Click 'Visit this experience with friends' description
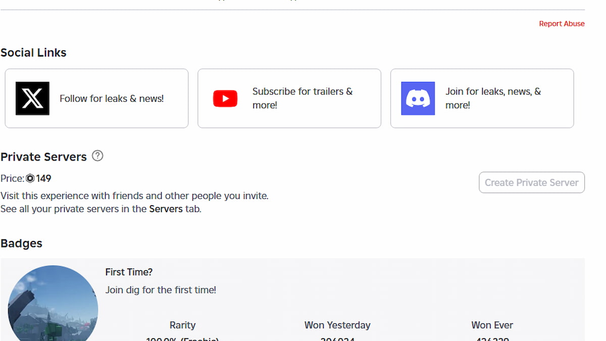606x341 pixels. pos(134,196)
